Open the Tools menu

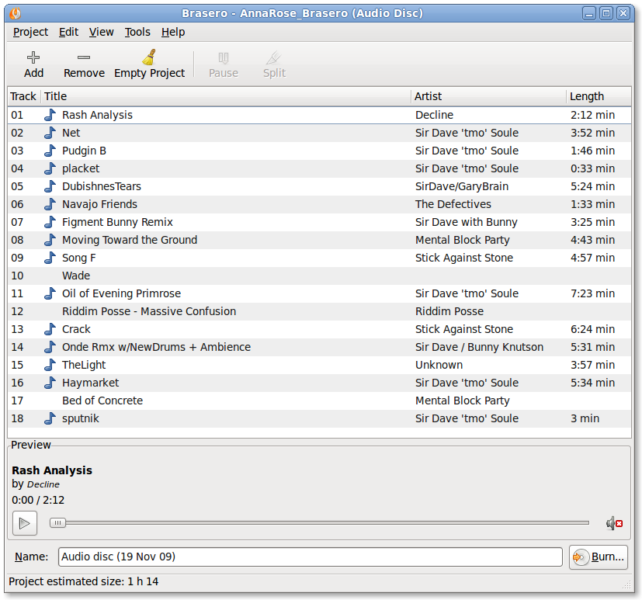pos(137,32)
